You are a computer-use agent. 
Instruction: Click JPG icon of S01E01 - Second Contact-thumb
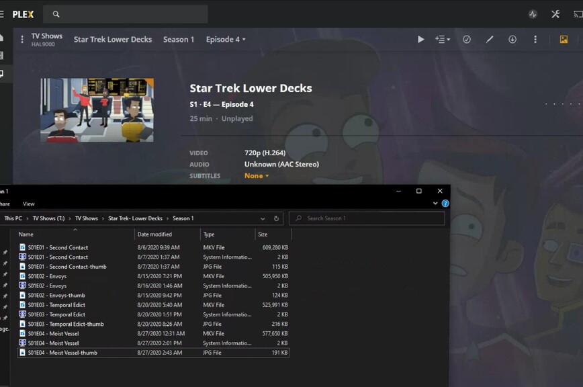coord(22,267)
